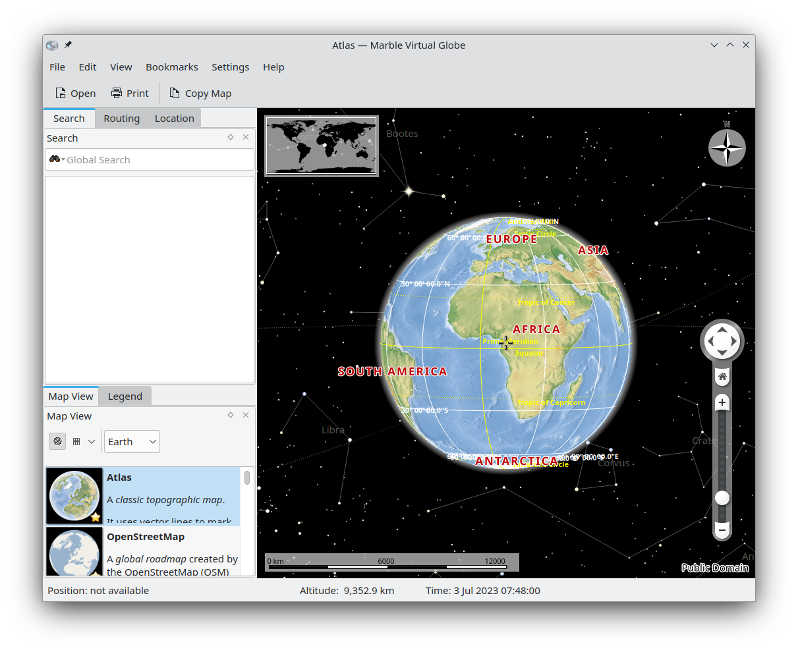Viewport: 798px width, 652px height.
Task: Click the zoom slider handle
Action: pos(722,498)
